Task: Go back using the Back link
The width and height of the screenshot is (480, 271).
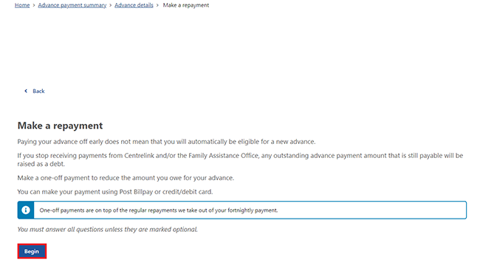Action: point(38,91)
